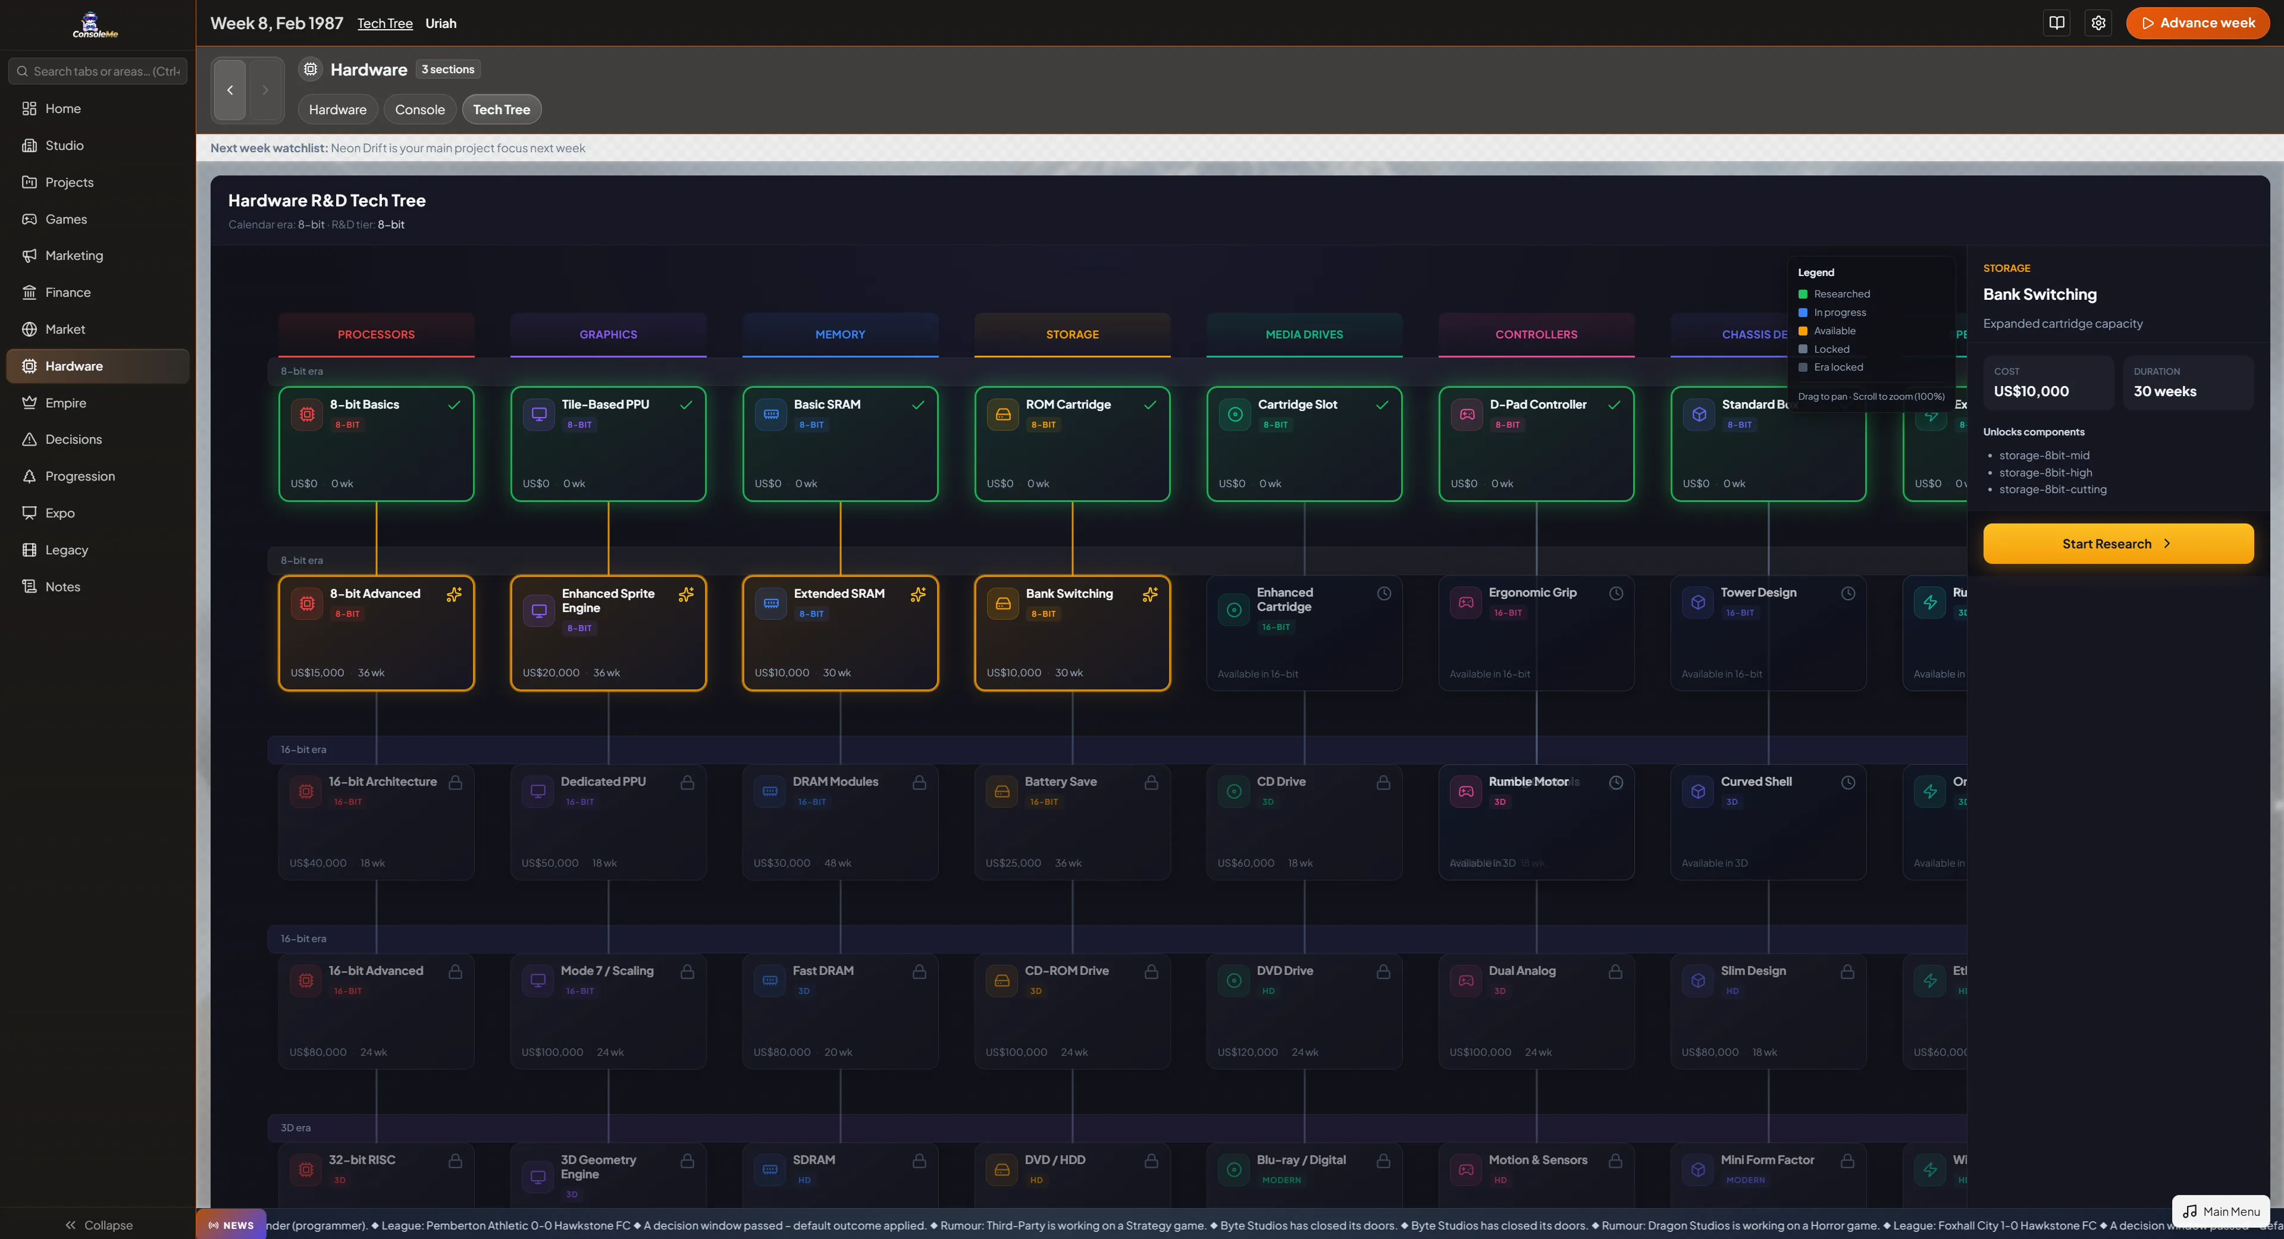
Task: Select the Tech Tree tab pill
Action: [x=502, y=109]
